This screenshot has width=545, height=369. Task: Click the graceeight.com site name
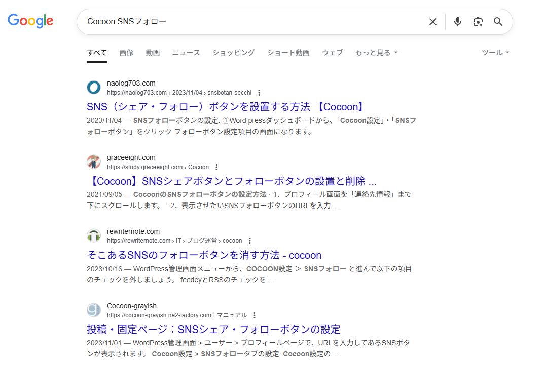(131, 157)
